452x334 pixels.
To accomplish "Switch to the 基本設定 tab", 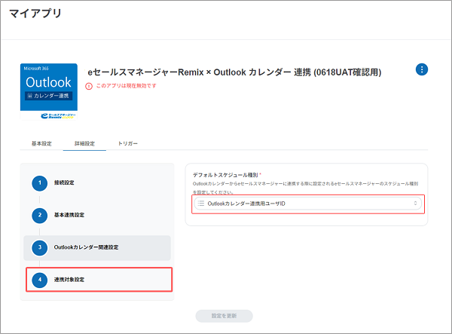I will tap(41, 142).
